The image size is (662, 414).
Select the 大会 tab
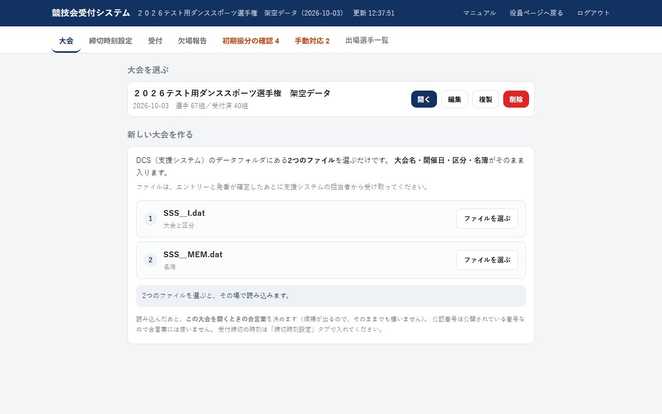tap(66, 41)
